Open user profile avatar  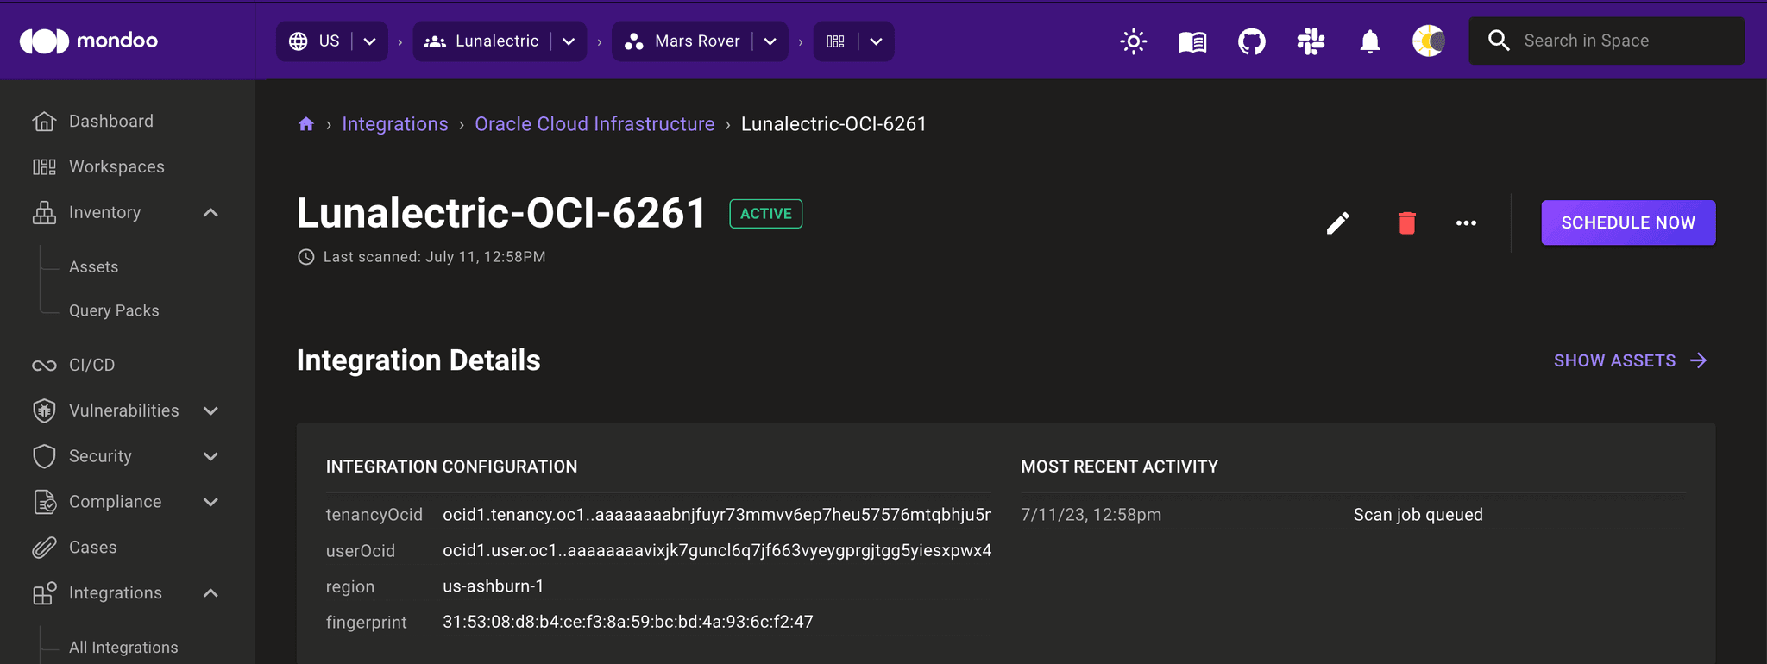1428,41
